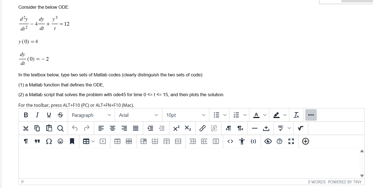Insert a code sample with the braces icon
The height and width of the screenshot is (188, 373).
pos(253,141)
